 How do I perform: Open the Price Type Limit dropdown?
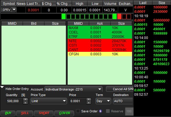point(49,101)
